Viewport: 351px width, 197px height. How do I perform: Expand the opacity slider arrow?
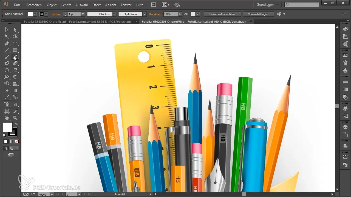coord(180,14)
